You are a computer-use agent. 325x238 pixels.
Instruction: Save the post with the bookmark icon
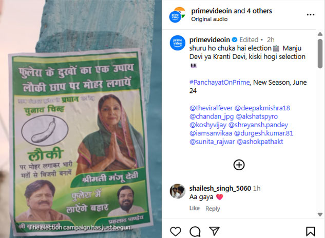310,231
